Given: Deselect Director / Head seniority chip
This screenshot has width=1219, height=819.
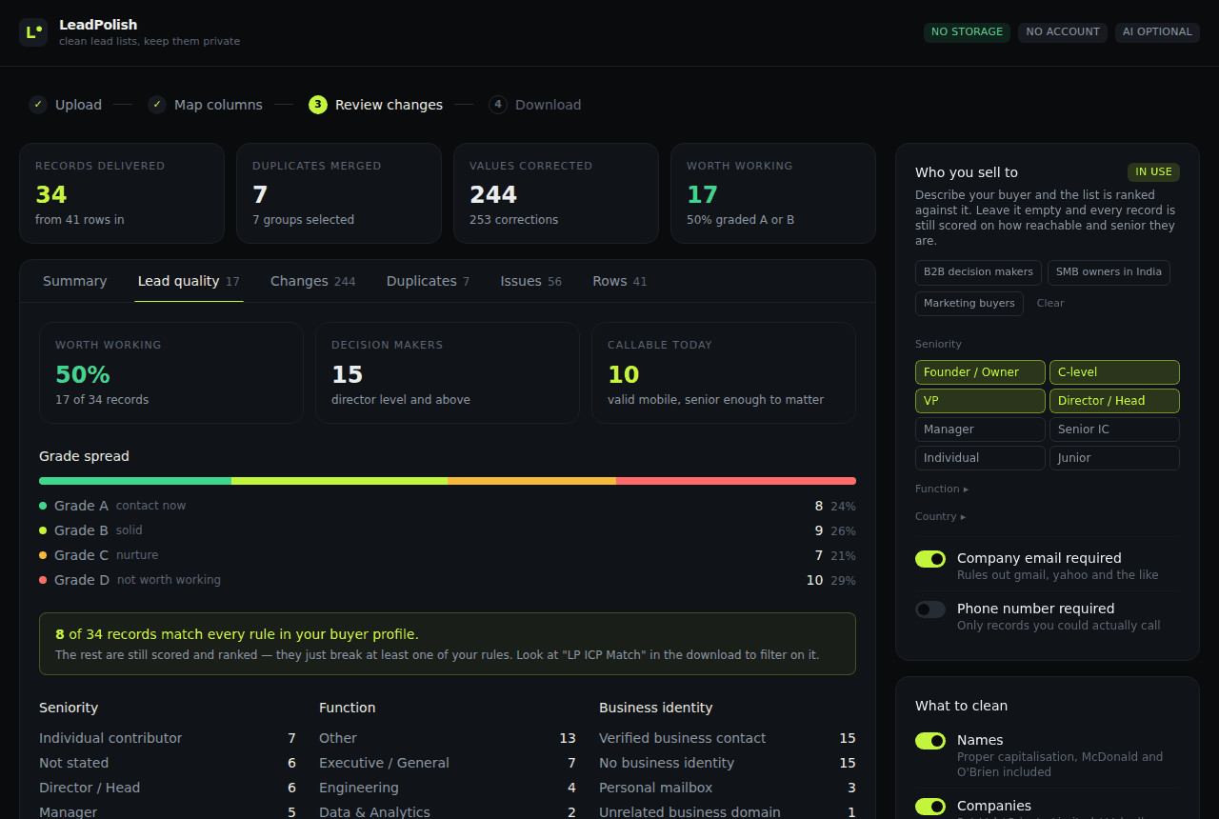Looking at the screenshot, I should [1114, 401].
